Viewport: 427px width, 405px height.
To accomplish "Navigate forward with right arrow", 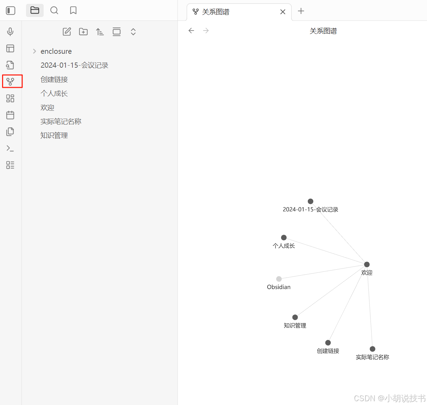I will coord(206,31).
